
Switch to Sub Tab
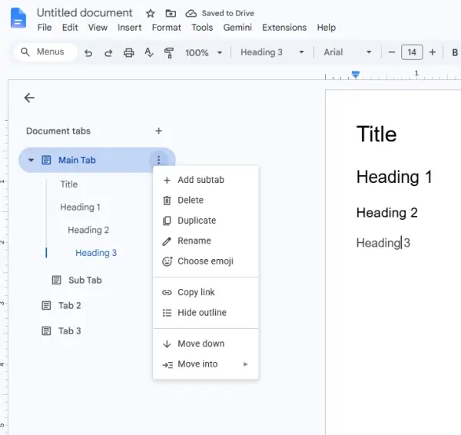tap(85, 280)
